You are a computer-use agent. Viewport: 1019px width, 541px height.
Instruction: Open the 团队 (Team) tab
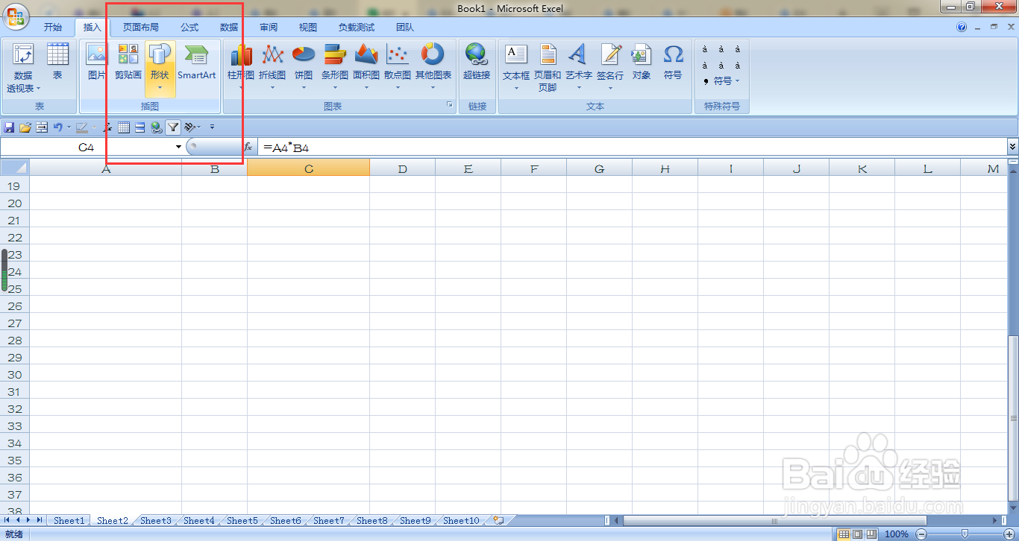(x=405, y=28)
